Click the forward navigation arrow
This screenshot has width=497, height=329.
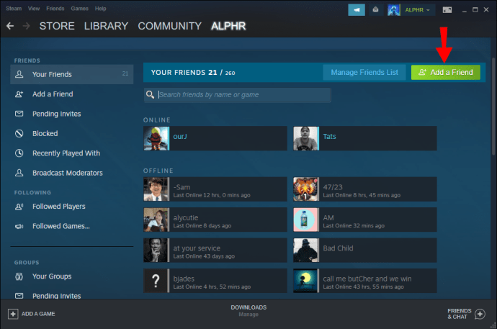tap(27, 26)
